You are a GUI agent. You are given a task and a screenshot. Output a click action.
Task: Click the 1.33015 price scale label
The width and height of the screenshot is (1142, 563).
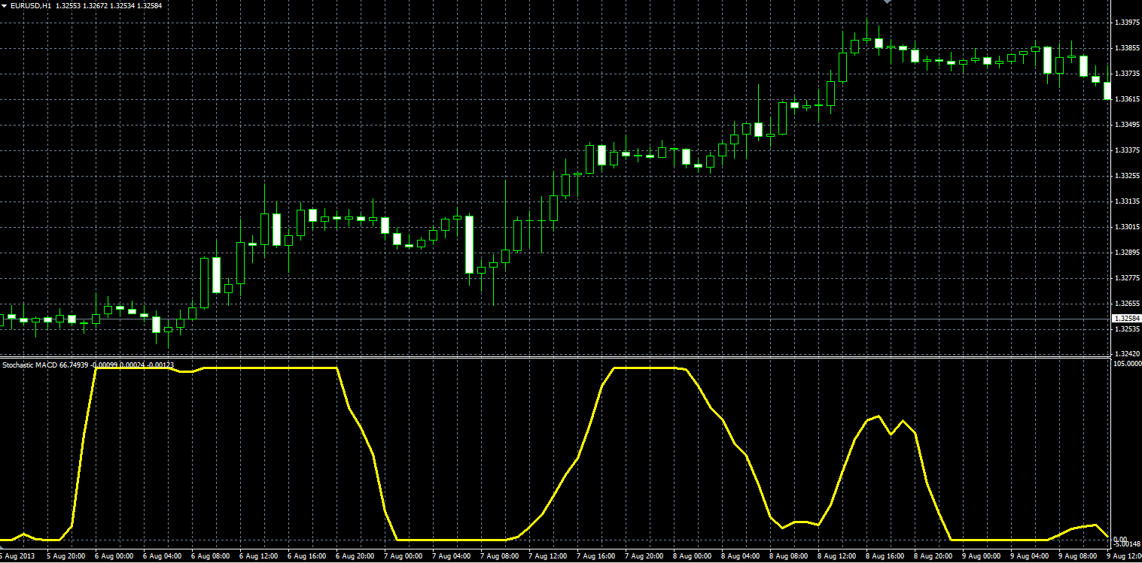[1126, 227]
